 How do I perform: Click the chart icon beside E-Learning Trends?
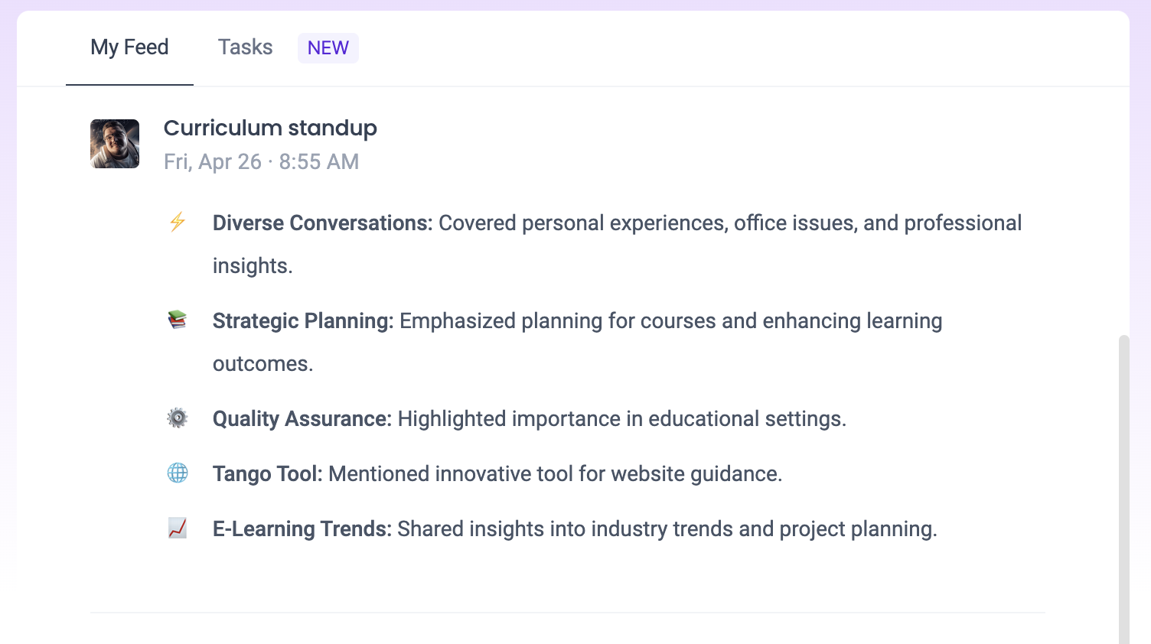[x=177, y=529]
